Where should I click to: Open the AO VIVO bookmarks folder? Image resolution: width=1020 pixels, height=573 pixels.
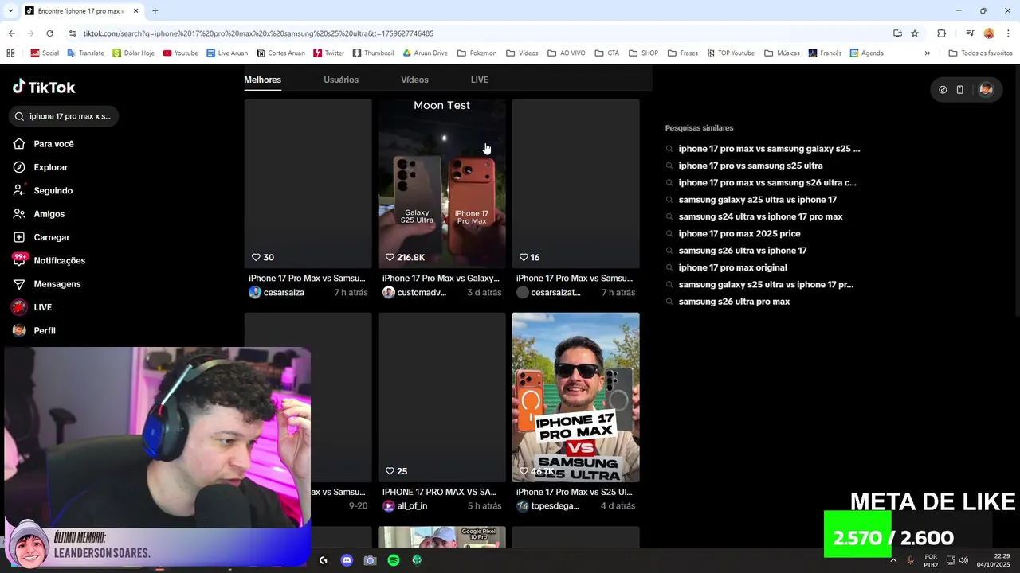[567, 53]
